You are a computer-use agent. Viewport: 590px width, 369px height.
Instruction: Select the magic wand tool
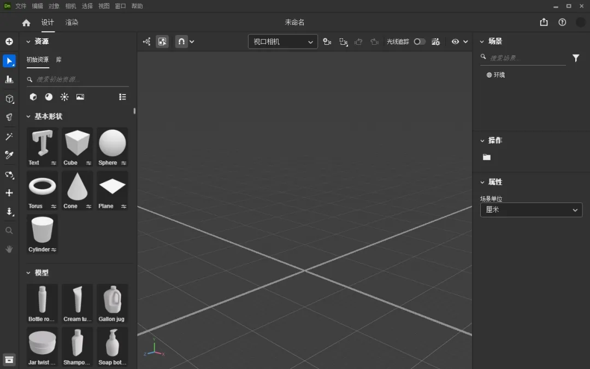point(9,136)
